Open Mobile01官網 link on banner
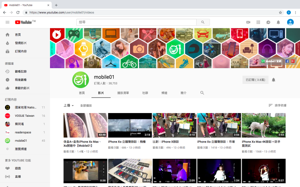This screenshot has width=300, height=187. pos(272,61)
